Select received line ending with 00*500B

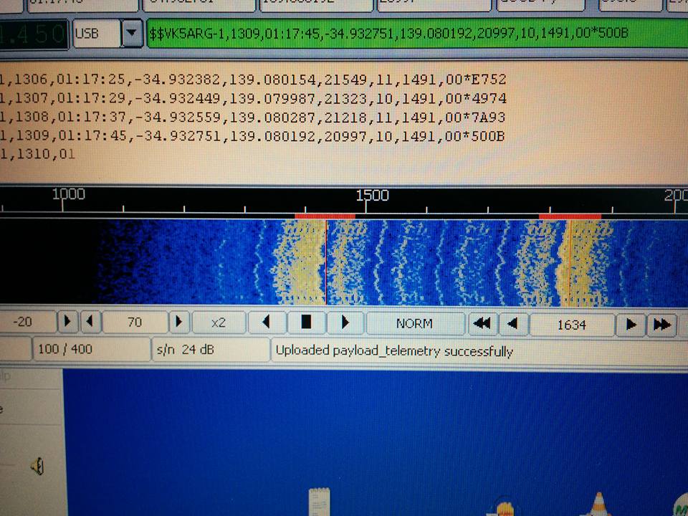(x=253, y=136)
